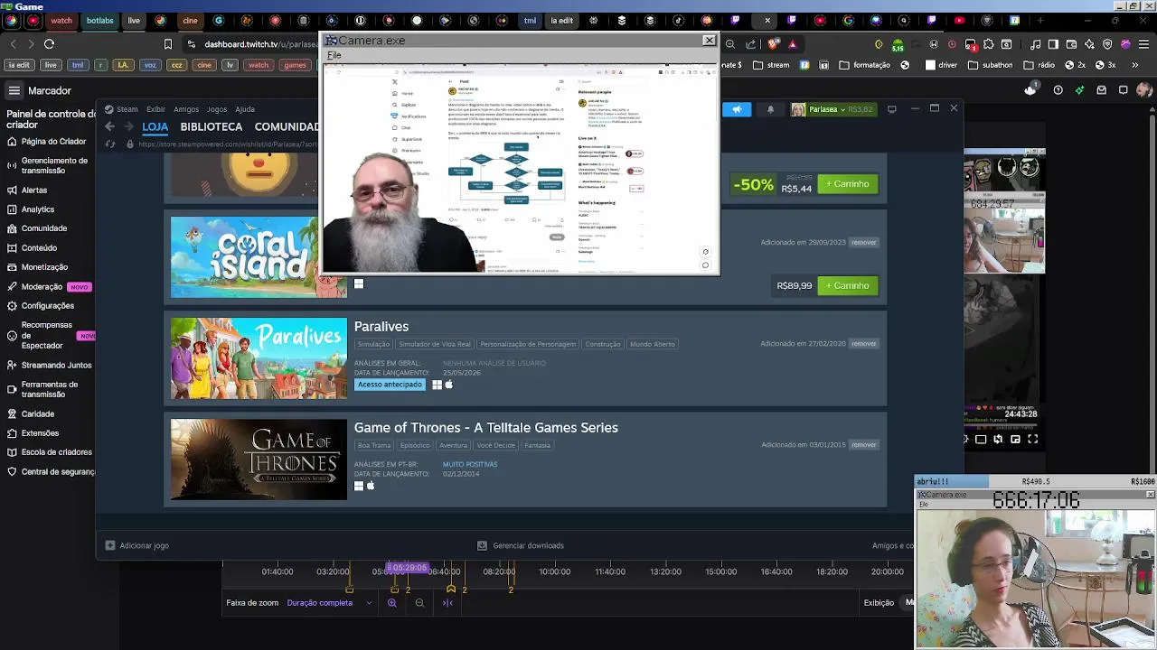Screen dimensions: 1157x650
Task: Open the 'cine' browser tab group
Action: pos(190,20)
